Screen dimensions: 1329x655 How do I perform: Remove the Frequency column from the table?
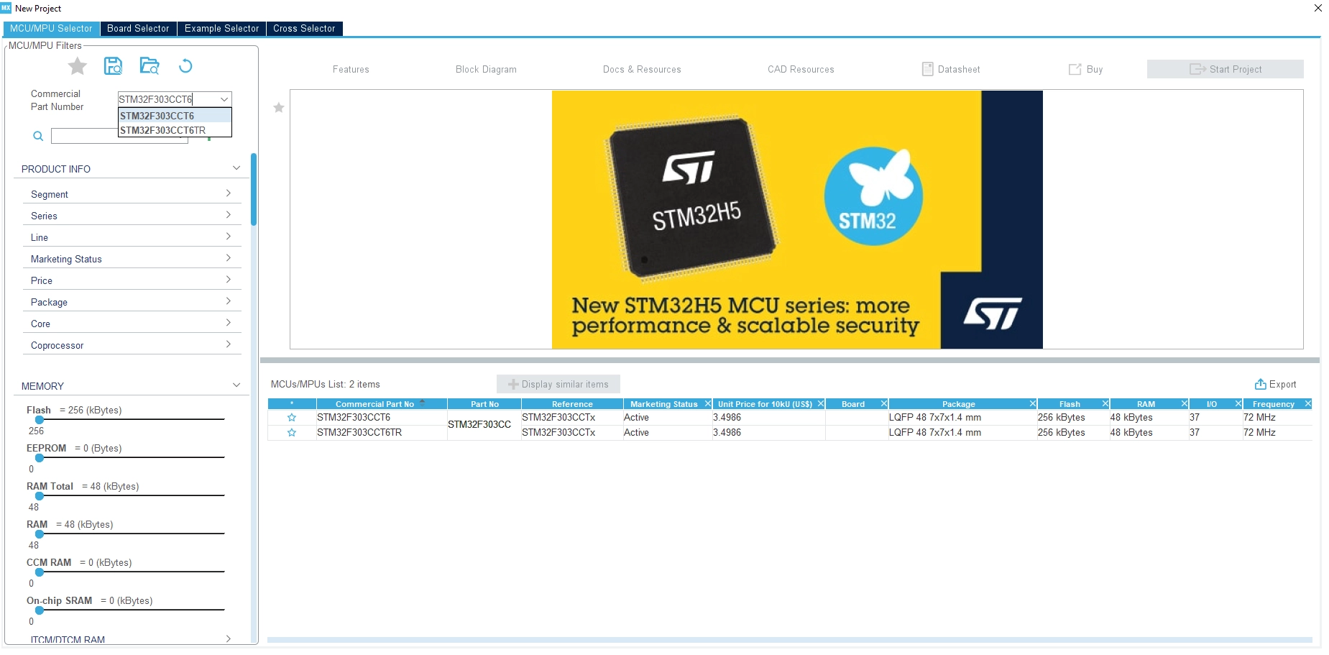1308,404
